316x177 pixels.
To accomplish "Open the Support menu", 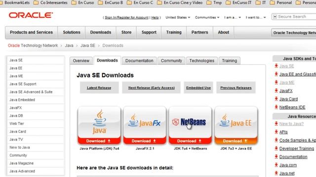I will (x=149, y=32).
